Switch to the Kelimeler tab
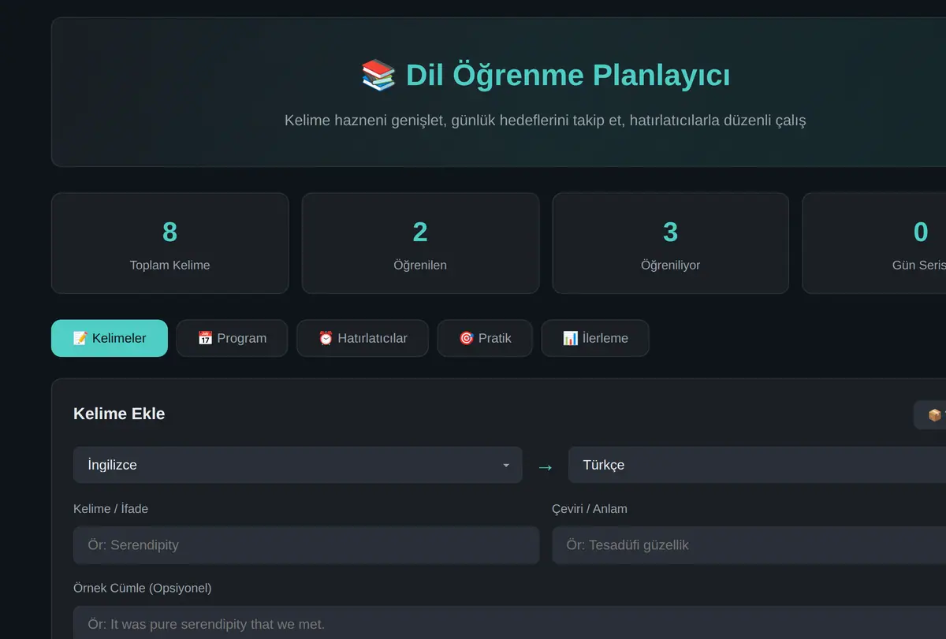The width and height of the screenshot is (946, 639). pyautogui.click(x=110, y=338)
